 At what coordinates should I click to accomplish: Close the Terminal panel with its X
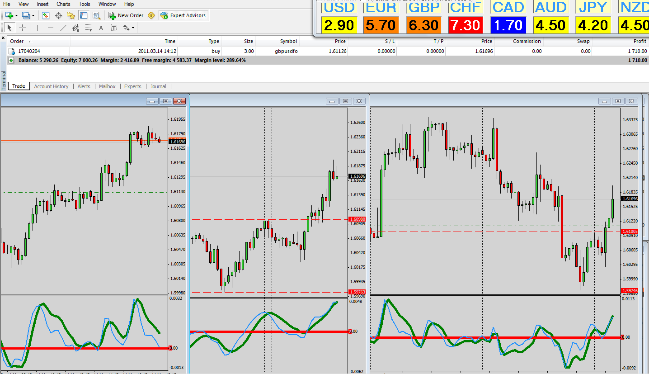[x=3, y=38]
